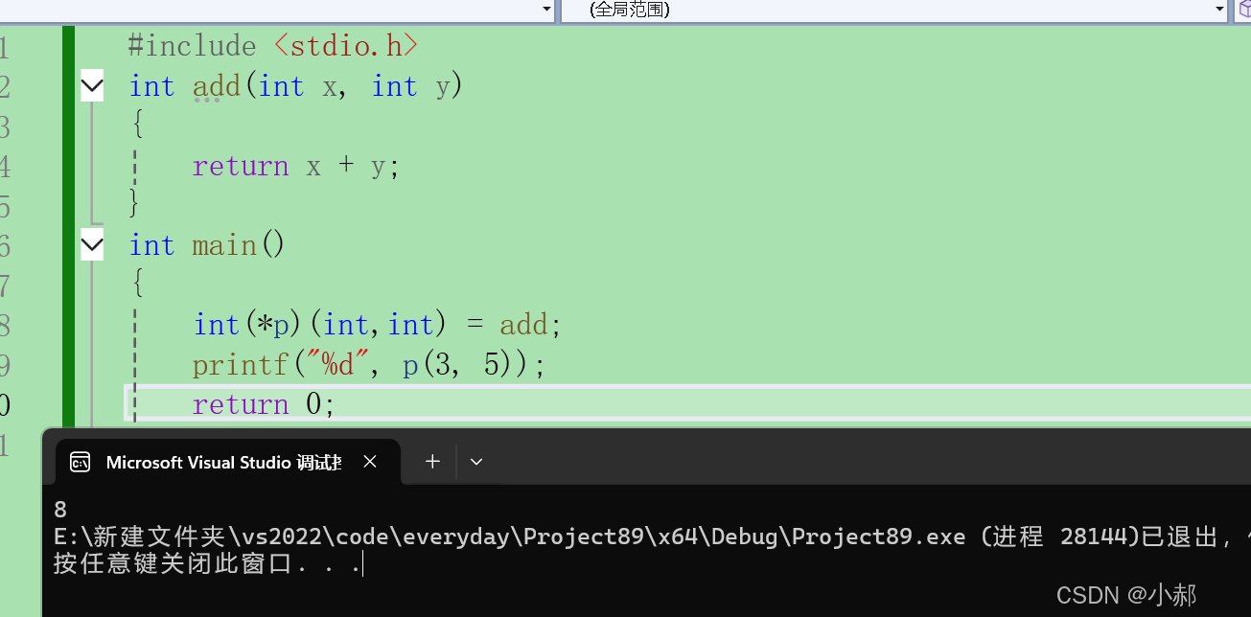Viewport: 1251px width, 617px height.
Task: Collapse the main function code block
Action: click(92, 245)
